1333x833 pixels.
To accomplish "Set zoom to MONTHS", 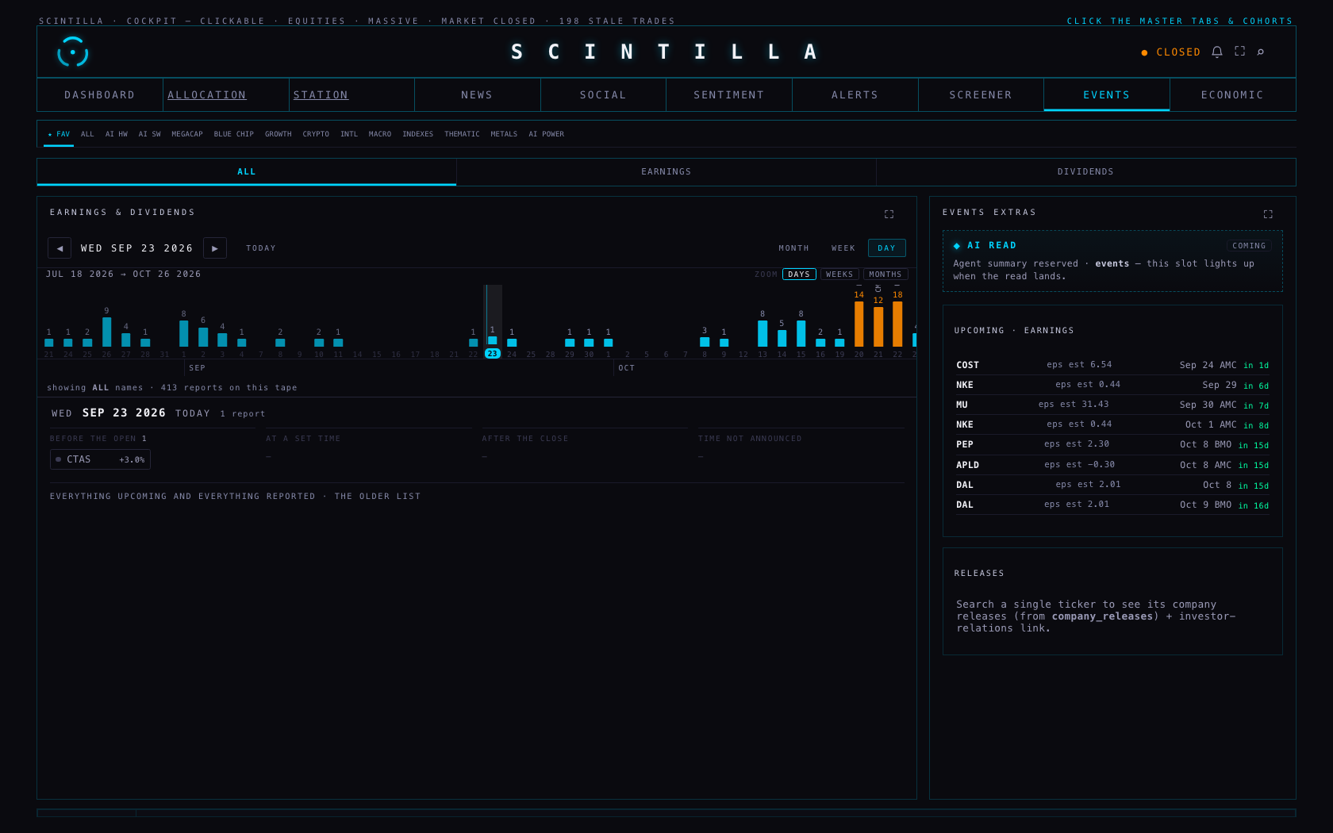I will (885, 274).
